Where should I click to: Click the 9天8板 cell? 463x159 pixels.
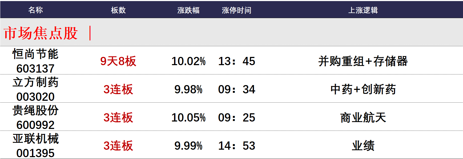118,61
